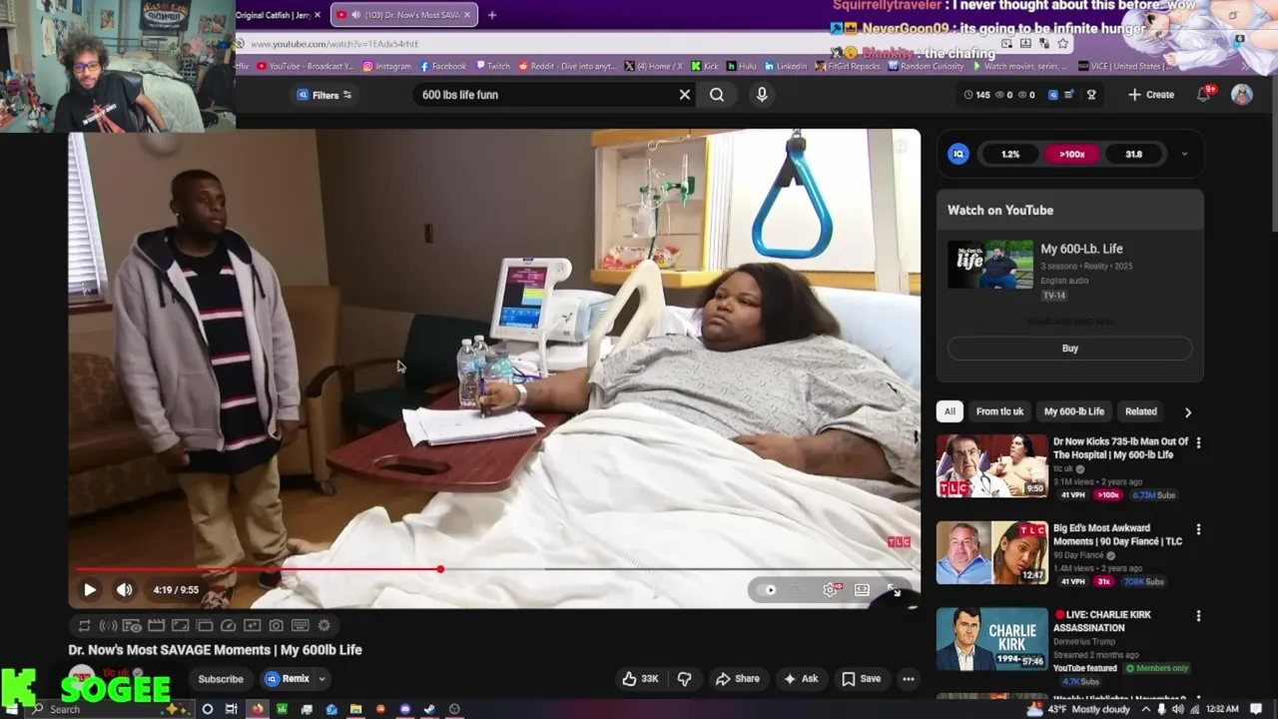The width and height of the screenshot is (1278, 719).
Task: Play the paused YouTube video
Action: (x=89, y=590)
